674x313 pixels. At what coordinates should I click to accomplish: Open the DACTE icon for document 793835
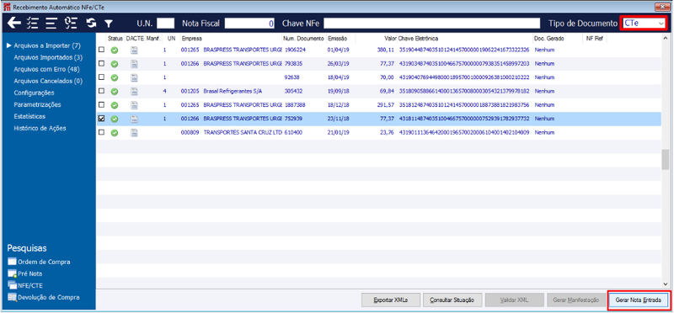click(x=135, y=64)
